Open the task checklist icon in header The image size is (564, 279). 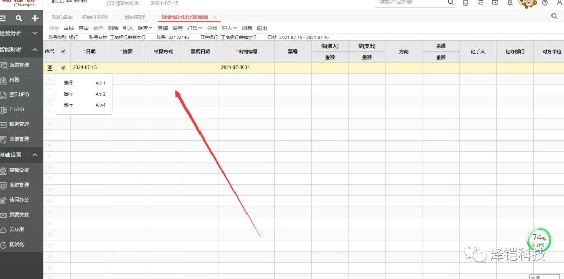pos(480,3)
